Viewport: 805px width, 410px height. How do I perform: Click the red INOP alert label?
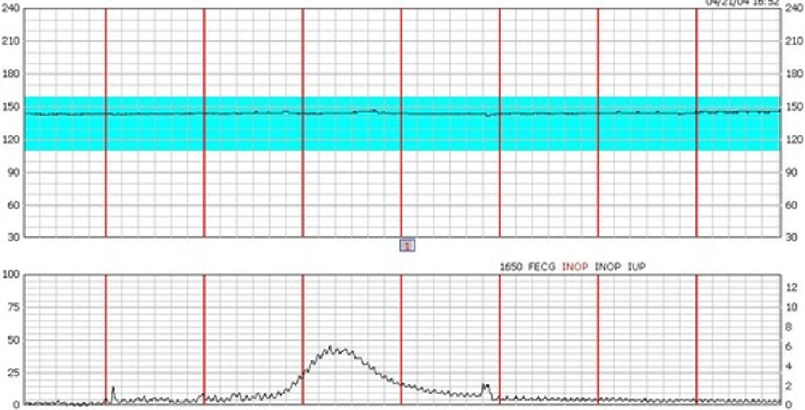[x=575, y=267]
